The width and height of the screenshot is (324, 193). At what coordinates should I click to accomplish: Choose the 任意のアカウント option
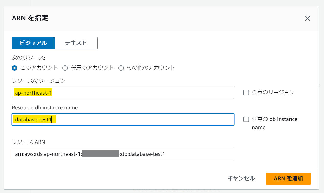coord(65,68)
